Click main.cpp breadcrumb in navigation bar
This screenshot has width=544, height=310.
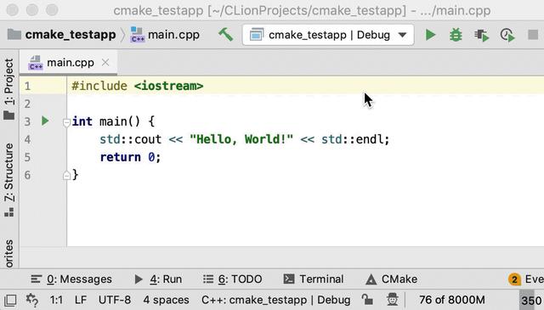coord(165,35)
